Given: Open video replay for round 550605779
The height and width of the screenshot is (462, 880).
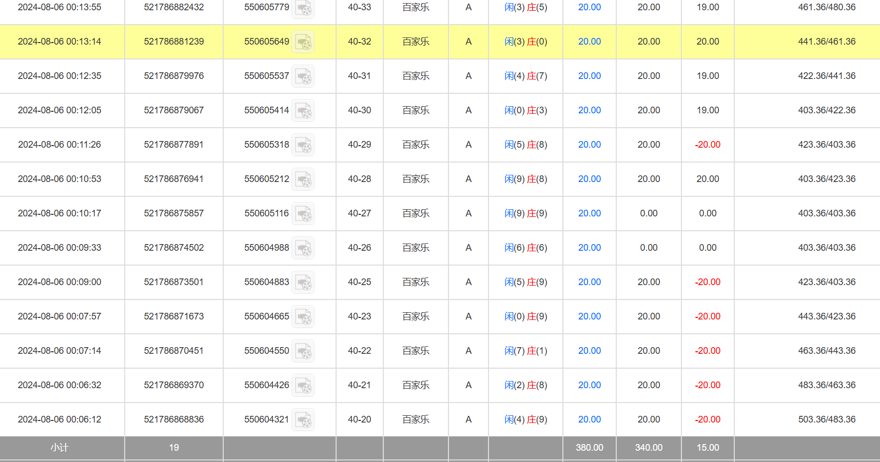Looking at the screenshot, I should coord(303,8).
